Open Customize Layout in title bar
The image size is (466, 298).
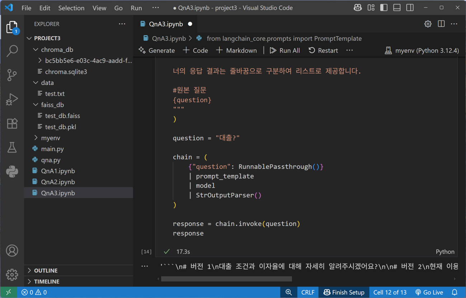[371, 8]
